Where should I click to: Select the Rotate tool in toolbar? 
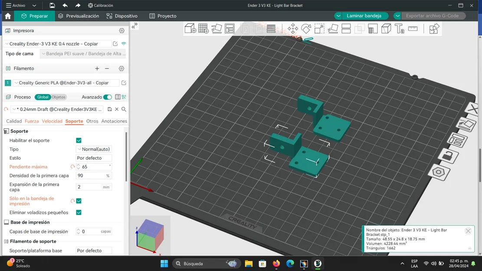pyautogui.click(x=306, y=29)
